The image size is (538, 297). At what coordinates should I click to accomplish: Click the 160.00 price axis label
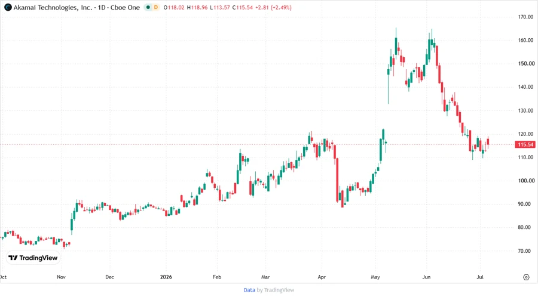526,40
